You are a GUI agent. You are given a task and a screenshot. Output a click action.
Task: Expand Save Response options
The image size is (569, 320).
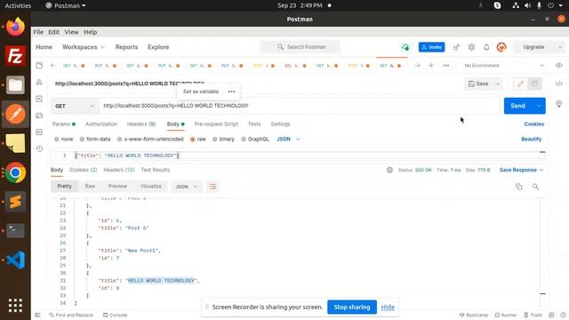pyautogui.click(x=521, y=170)
